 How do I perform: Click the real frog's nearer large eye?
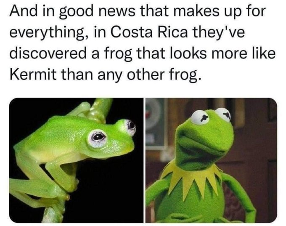click(x=98, y=138)
